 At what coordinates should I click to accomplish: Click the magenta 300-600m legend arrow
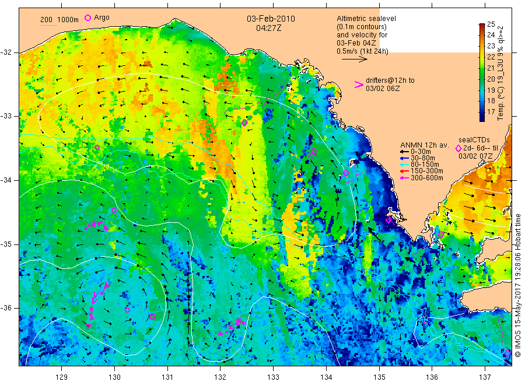coord(404,178)
